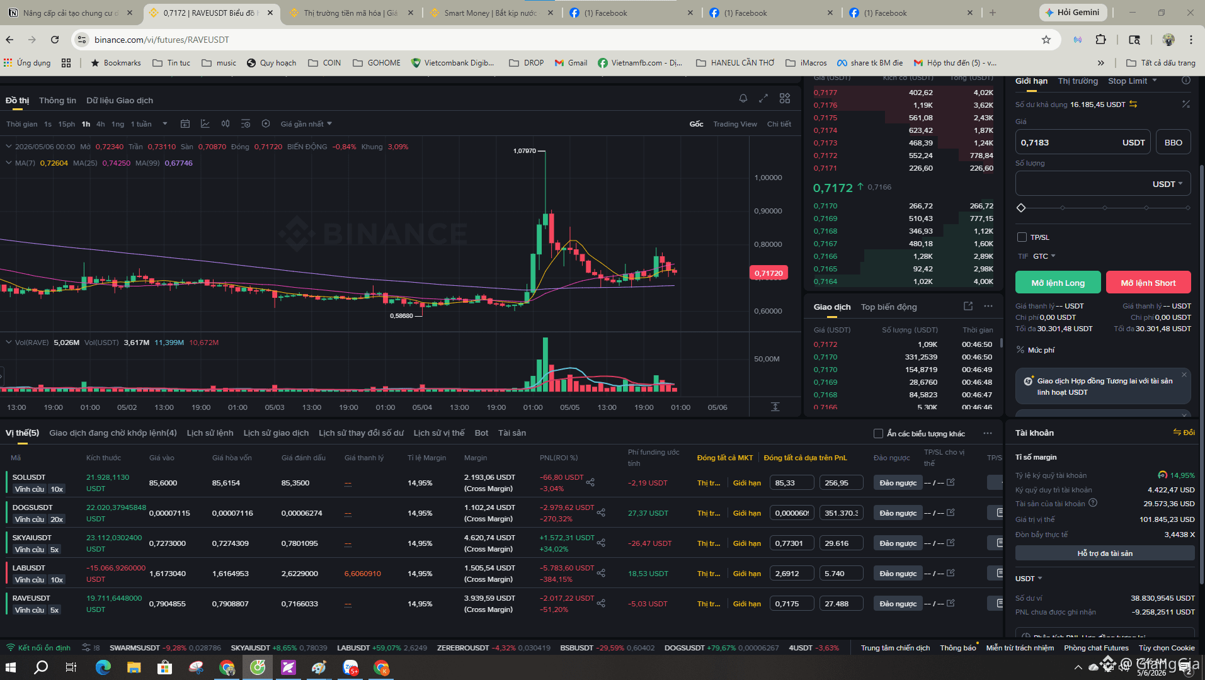Expand the chart to fullscreen
Image resolution: width=1205 pixels, height=680 pixels.
pos(763,98)
